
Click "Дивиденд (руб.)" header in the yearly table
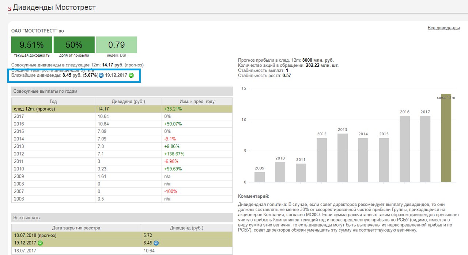[128, 101]
